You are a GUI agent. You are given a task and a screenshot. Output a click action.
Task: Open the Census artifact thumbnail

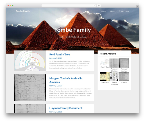point(124,77)
